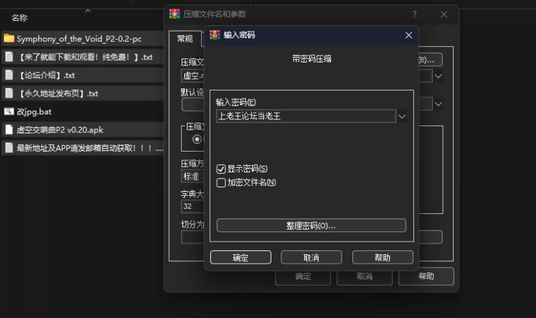
Task: Click the archive name field showing 虚空
Action: 192,76
